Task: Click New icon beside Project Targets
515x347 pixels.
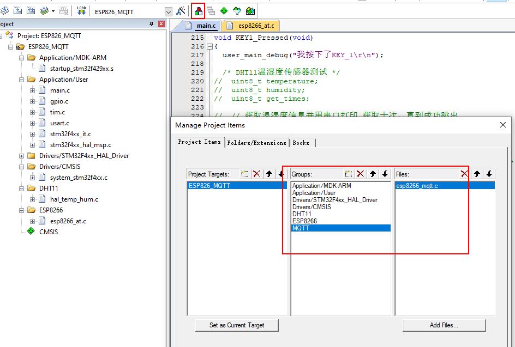Action: coord(244,174)
